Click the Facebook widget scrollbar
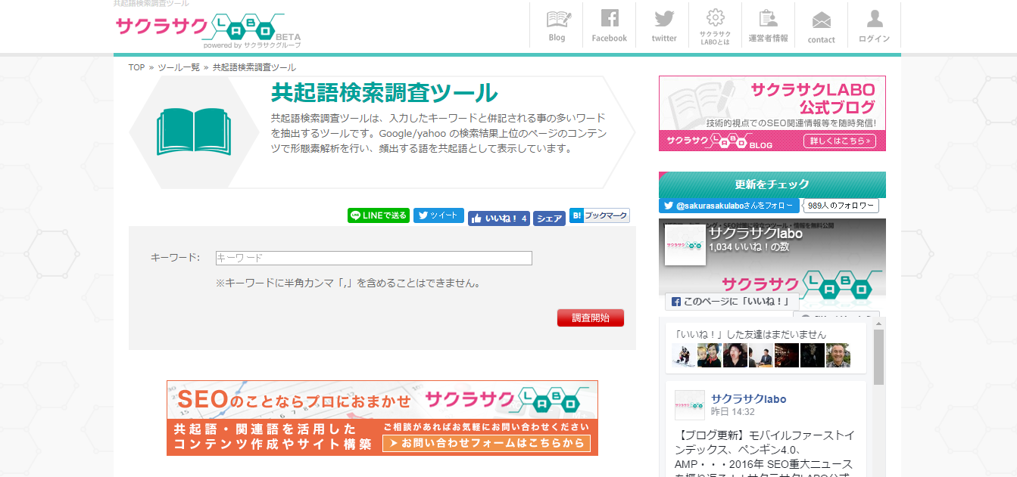Image resolution: width=1017 pixels, height=477 pixels. click(x=878, y=357)
